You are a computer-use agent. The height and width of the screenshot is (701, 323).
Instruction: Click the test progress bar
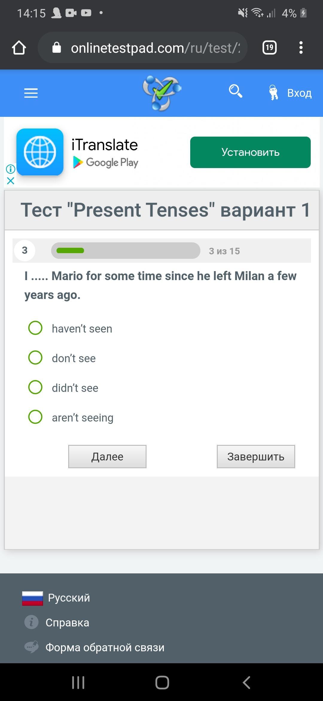coord(126,251)
